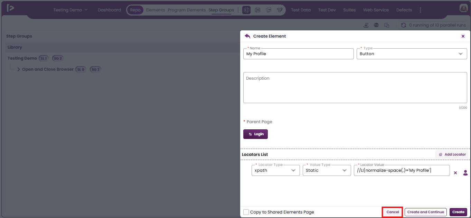Click the help chat bubble icon
This screenshot has height=218, width=471.
click(387, 25)
